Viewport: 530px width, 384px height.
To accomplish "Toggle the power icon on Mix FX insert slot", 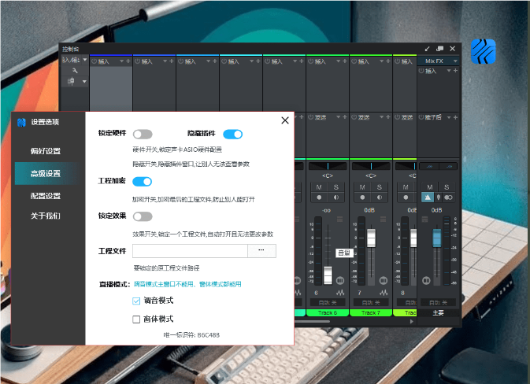I will [421, 71].
